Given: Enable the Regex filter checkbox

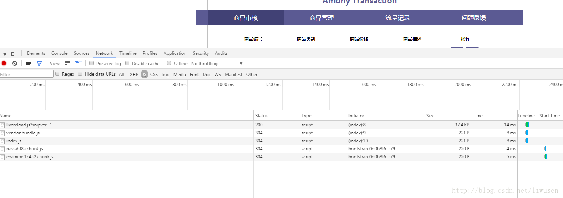Looking at the screenshot, I should click(x=57, y=74).
